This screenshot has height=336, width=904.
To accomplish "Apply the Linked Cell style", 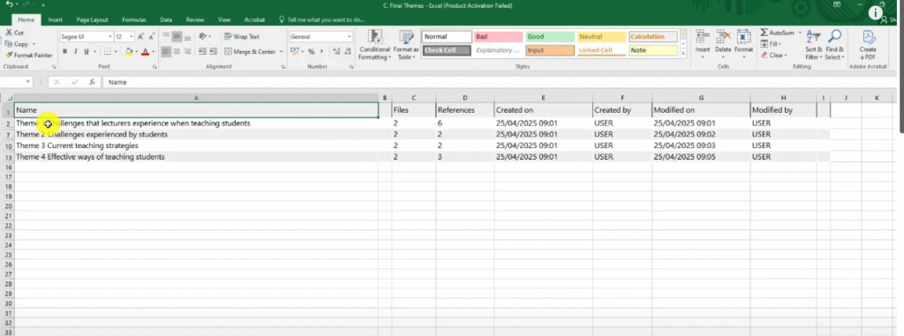I will [601, 51].
